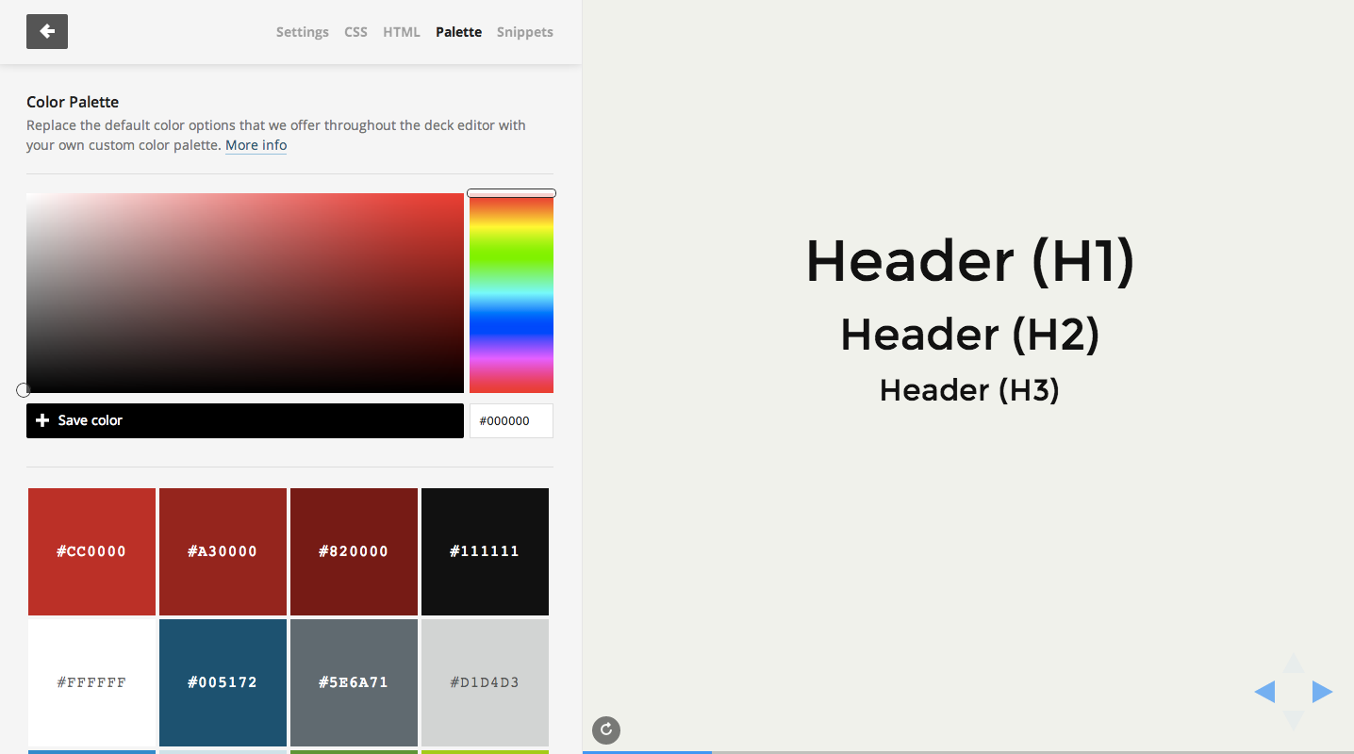Open the Snippets tab
Image resolution: width=1354 pixels, height=754 pixels.
[x=525, y=32]
